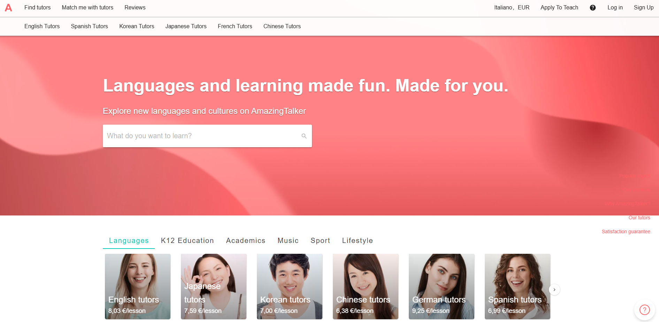This screenshot has width=659, height=322.
Task: Open German tutors card
Action: [442, 286]
